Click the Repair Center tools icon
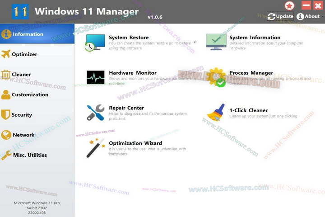 [96, 113]
